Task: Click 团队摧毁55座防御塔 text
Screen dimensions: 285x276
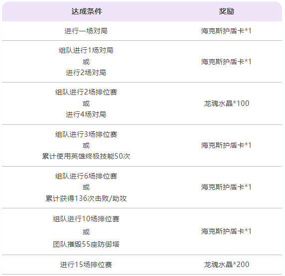Action: pos(86,244)
